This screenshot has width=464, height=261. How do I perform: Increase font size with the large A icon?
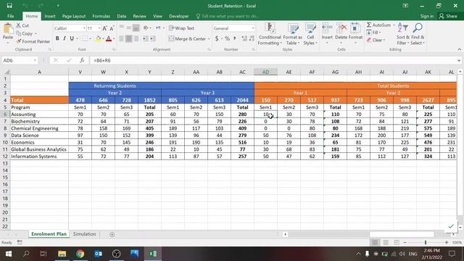[104, 28]
